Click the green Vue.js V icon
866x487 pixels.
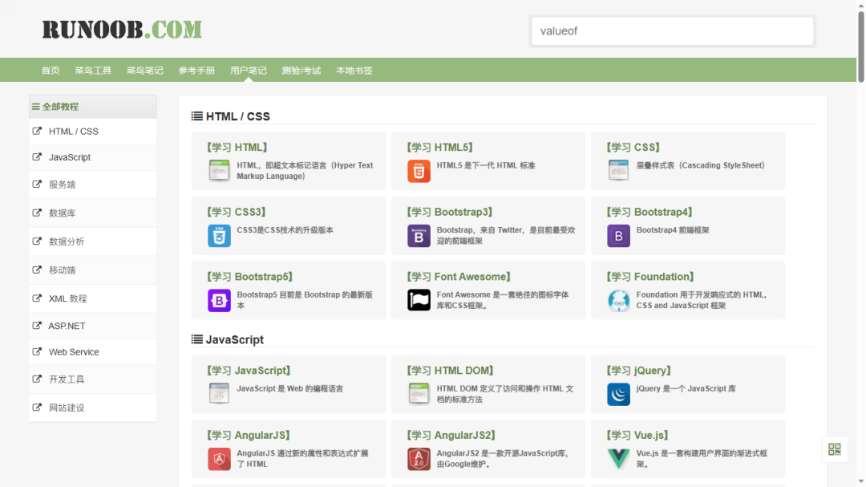618,459
